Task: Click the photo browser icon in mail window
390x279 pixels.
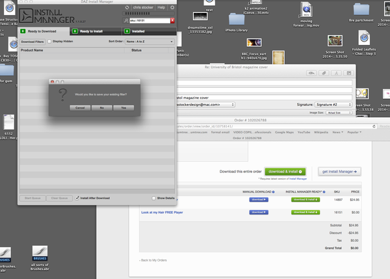Action: [x=348, y=73]
